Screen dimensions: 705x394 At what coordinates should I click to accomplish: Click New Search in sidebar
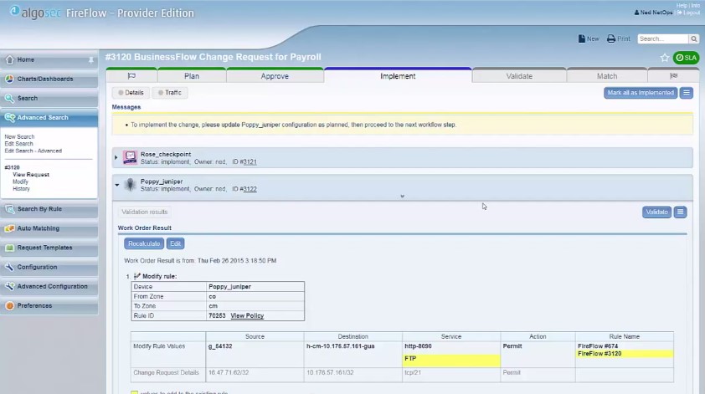(19, 136)
